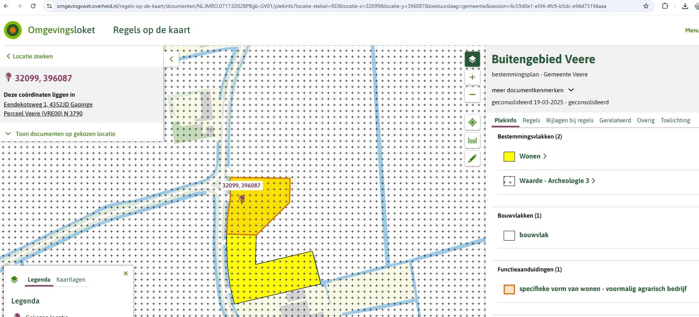This screenshot has width=699, height=317.
Task: Bookmark this page with star icon
Action: (x=646, y=6)
